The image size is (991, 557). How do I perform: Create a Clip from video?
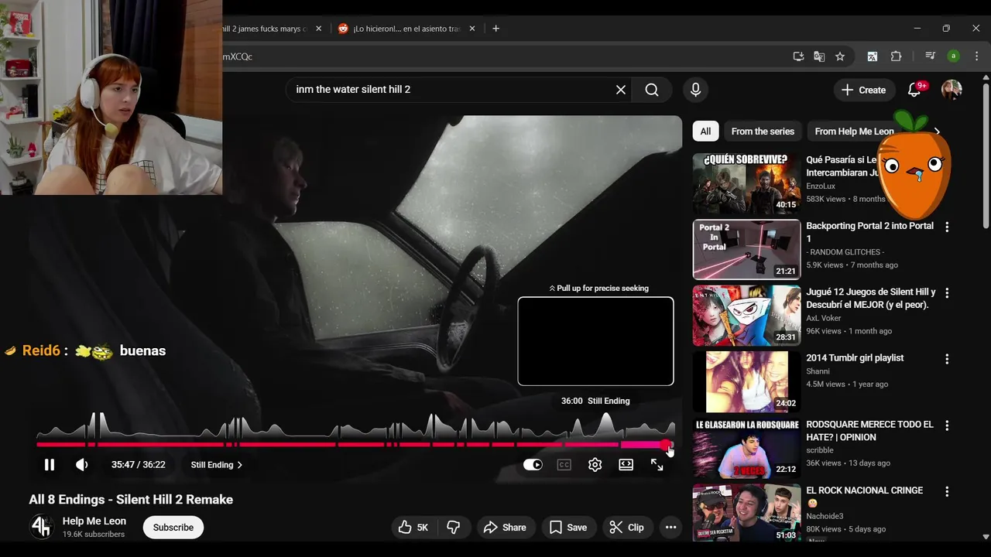click(627, 528)
